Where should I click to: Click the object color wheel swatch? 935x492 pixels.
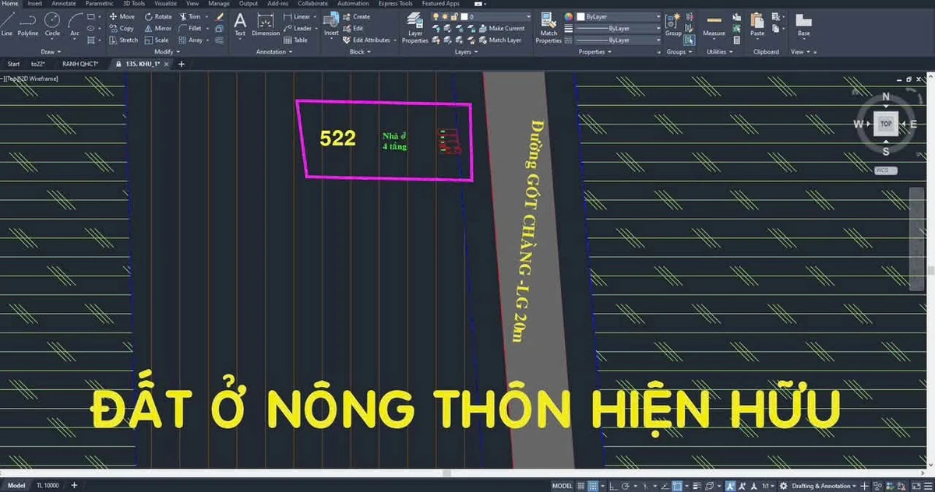[x=569, y=16]
